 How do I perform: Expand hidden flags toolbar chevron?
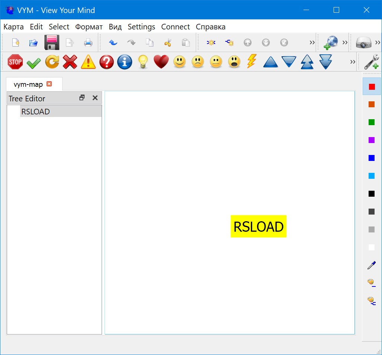[x=353, y=62]
